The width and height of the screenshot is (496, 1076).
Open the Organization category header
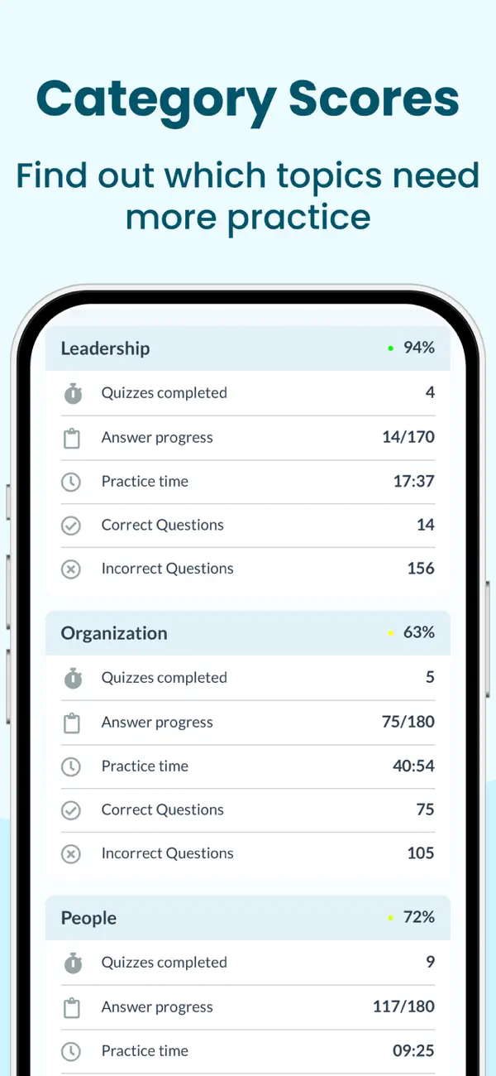[248, 633]
